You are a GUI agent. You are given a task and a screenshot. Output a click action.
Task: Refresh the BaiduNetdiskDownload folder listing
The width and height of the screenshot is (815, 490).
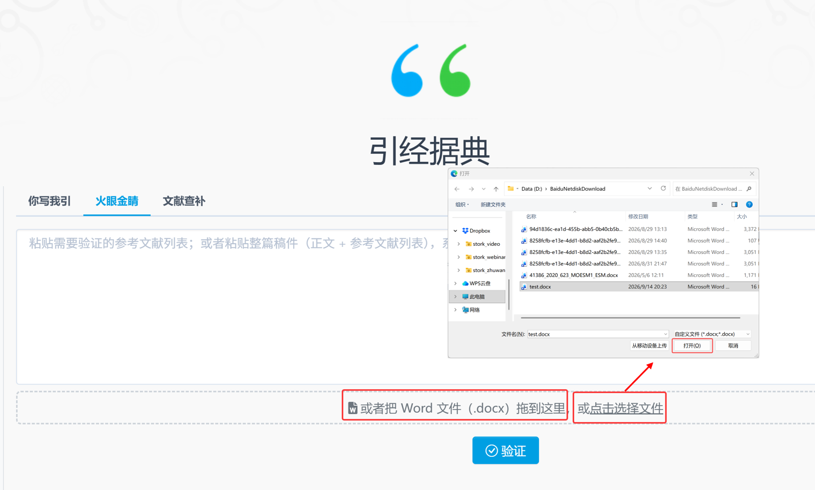(x=663, y=189)
